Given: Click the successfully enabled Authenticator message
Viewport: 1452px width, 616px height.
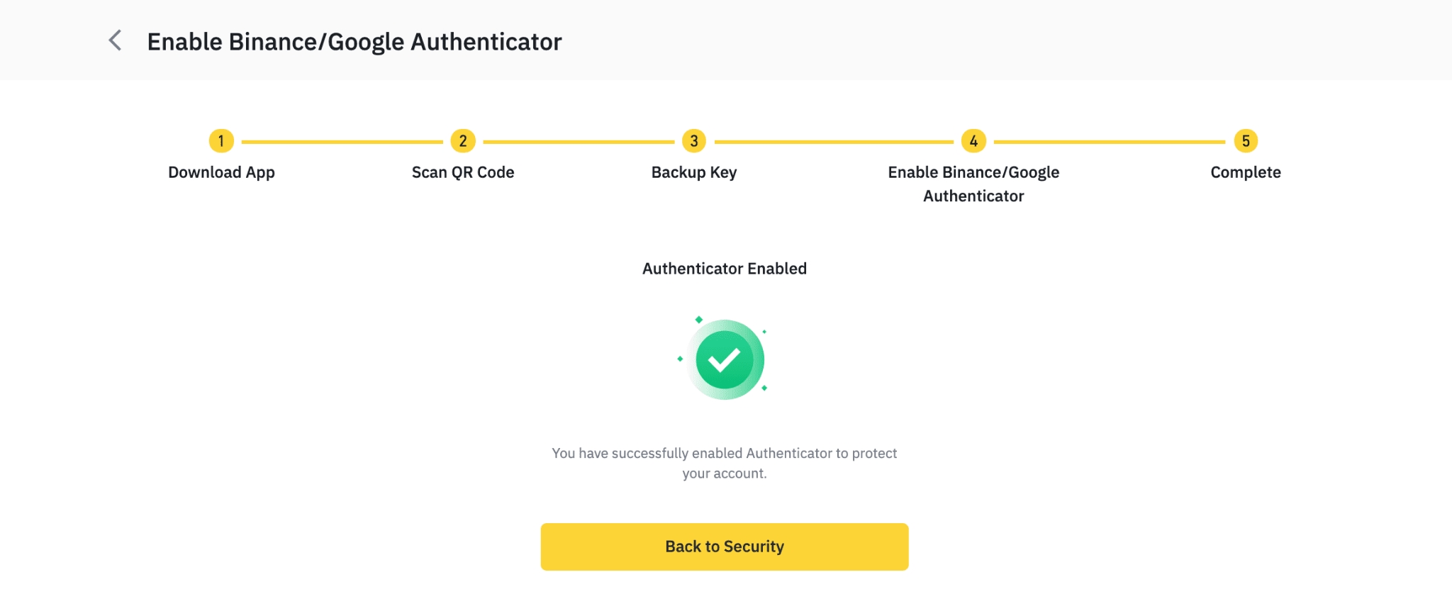Looking at the screenshot, I should click(725, 463).
